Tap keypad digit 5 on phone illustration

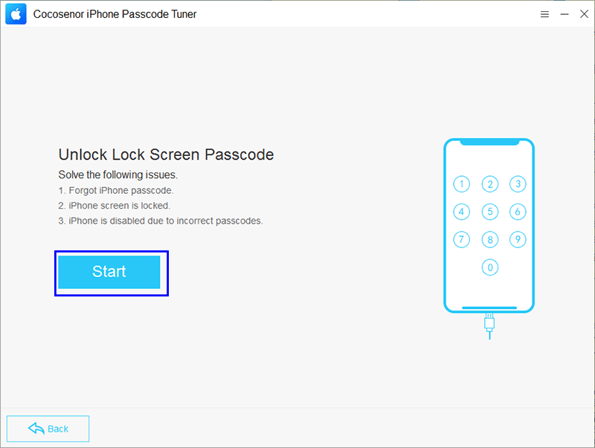(490, 212)
